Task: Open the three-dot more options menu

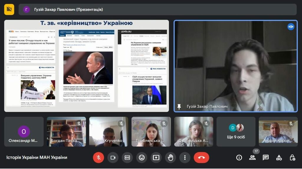Action: [185, 158]
